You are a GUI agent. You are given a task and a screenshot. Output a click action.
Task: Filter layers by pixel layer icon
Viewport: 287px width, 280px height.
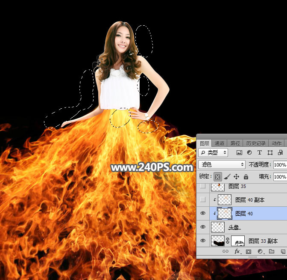click(x=239, y=153)
